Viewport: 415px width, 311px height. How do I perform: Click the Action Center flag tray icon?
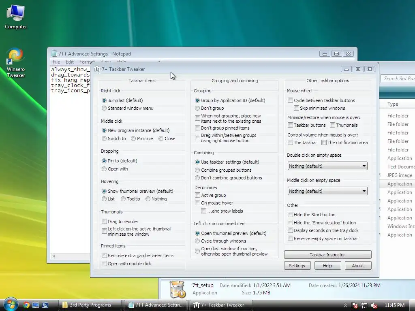click(355, 305)
